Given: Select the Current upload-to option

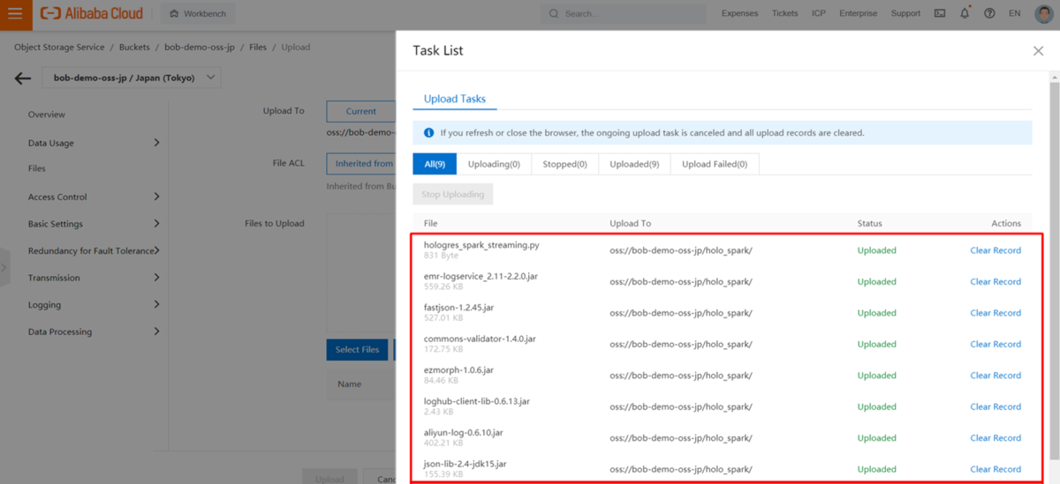Looking at the screenshot, I should tap(360, 111).
